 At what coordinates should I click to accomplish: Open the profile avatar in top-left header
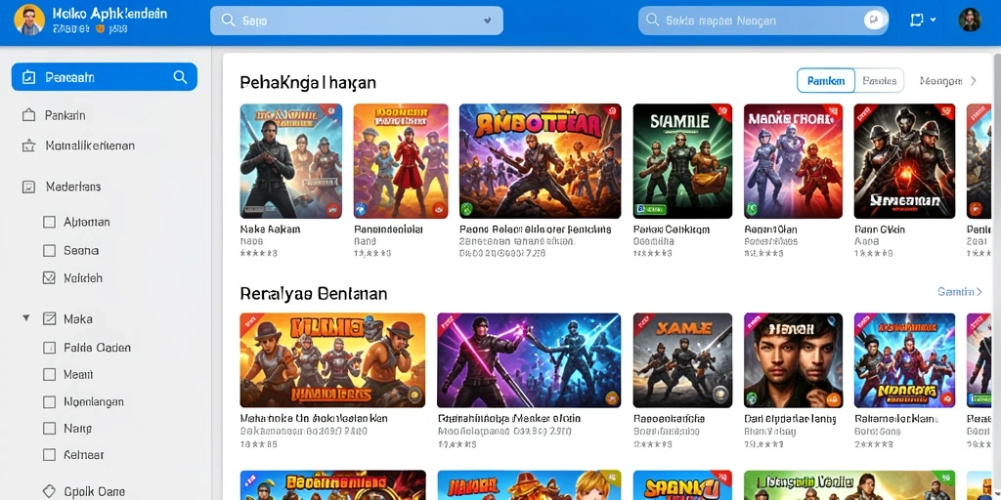[28, 20]
